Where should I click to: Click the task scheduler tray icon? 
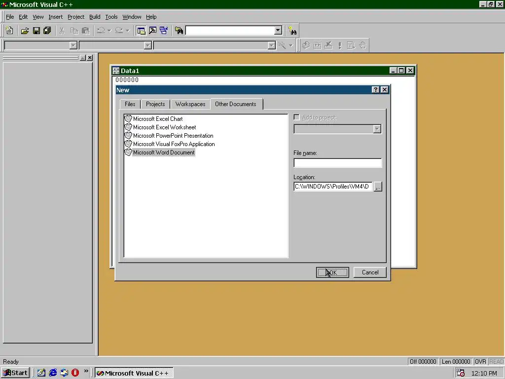coord(461,373)
